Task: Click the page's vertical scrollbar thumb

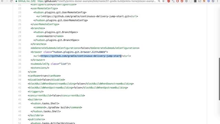Action: coord(219,79)
